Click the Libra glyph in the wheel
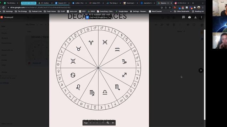Screen dimensions: 227x127 (105, 92)
